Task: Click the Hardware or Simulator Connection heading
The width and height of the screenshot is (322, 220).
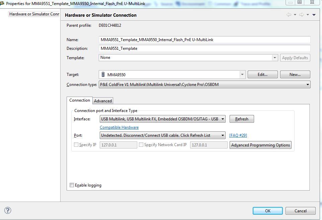Action: pyautogui.click(x=101, y=15)
